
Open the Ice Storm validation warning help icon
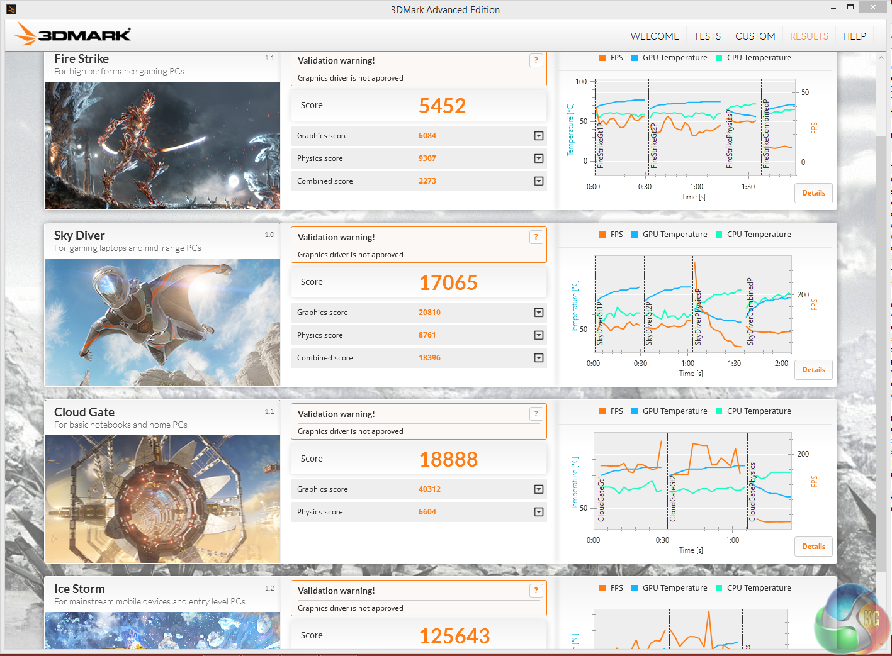coord(536,591)
